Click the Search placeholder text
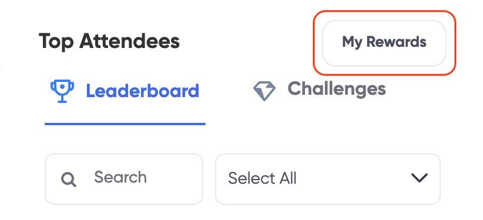 tap(120, 177)
